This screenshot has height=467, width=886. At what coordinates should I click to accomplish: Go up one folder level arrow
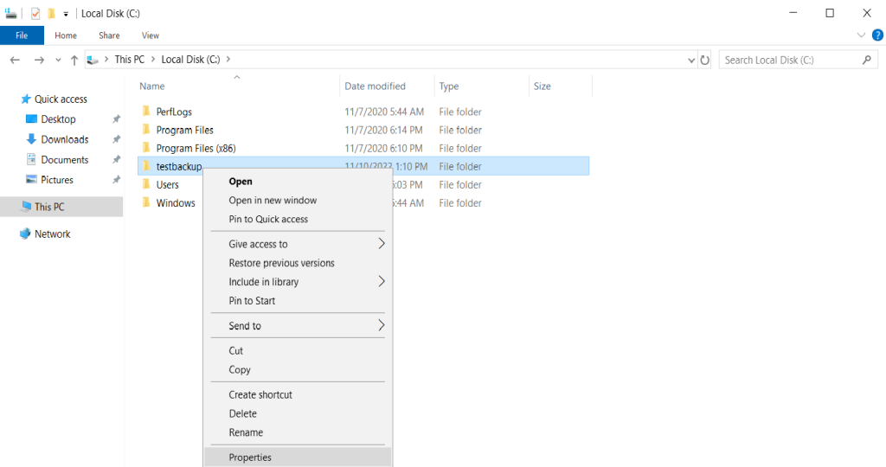(74, 60)
